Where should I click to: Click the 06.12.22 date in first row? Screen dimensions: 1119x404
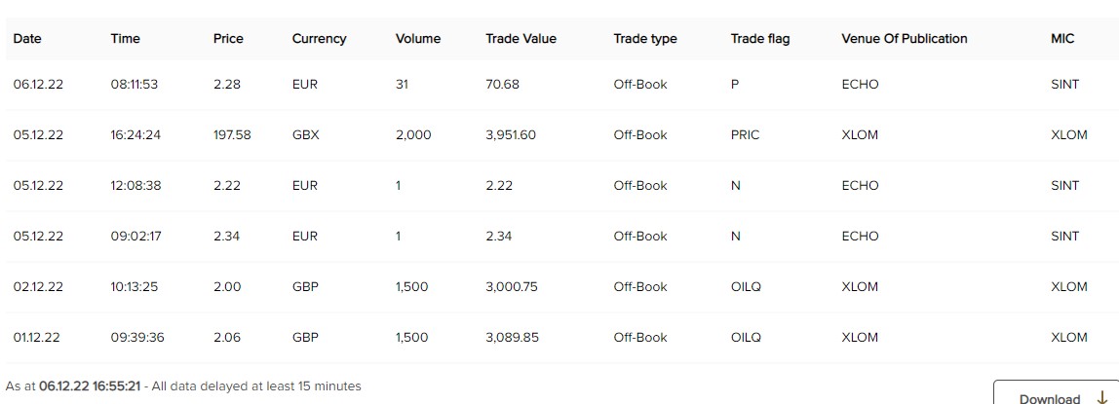coord(38,85)
